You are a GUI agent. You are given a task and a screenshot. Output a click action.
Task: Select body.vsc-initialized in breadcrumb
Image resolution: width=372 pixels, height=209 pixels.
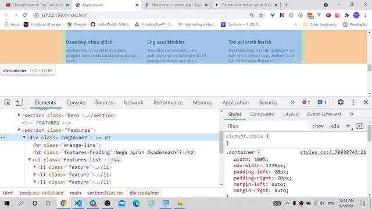click(x=41, y=193)
